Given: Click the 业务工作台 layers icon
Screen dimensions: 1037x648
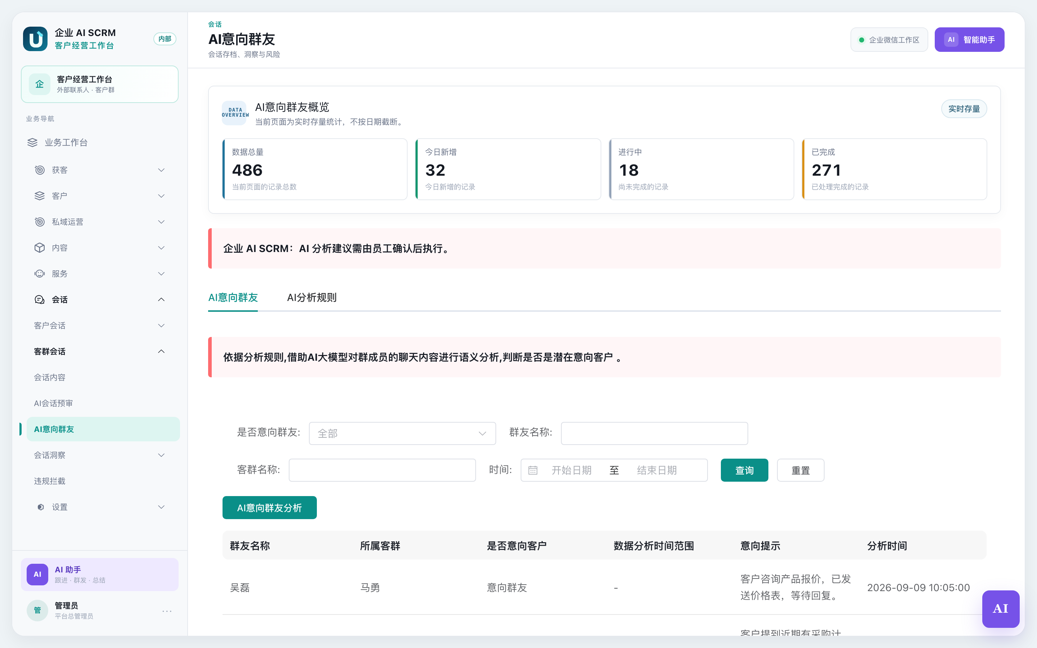Looking at the screenshot, I should (32, 142).
